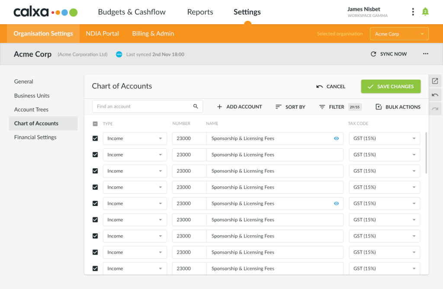Open the Reports menu
The height and width of the screenshot is (289, 443).
[x=200, y=12]
